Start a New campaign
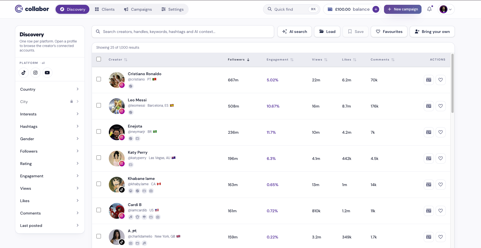 click(403, 9)
